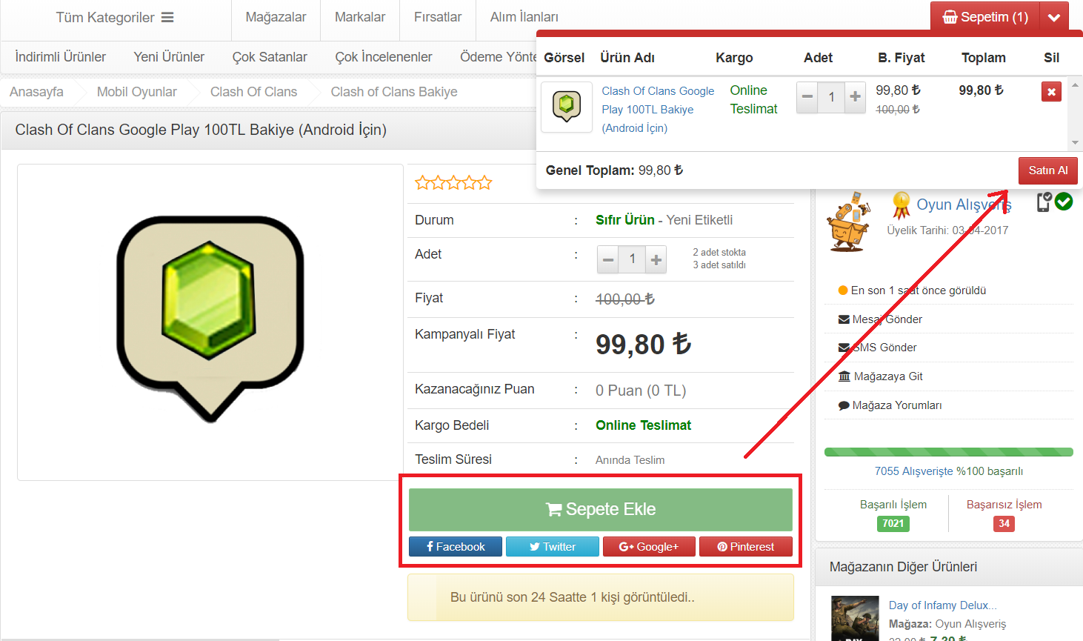This screenshot has width=1083, height=641.
Task: Click the Sıfır Ürün status text
Action: pyautogui.click(x=625, y=220)
